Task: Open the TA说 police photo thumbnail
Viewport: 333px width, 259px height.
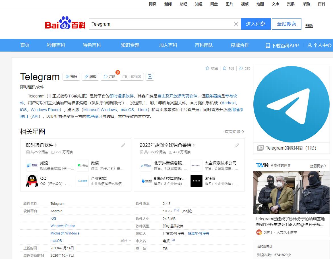Action: [291, 193]
